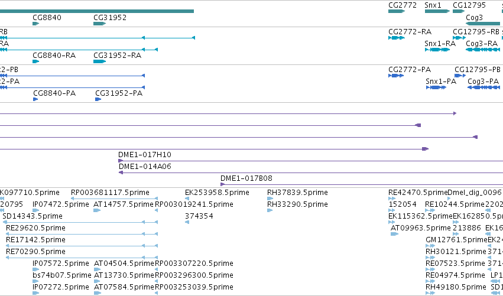This screenshot has height=296, width=503.
Task: Select the DME1-017B08 clone start arrow
Action: 223,184
